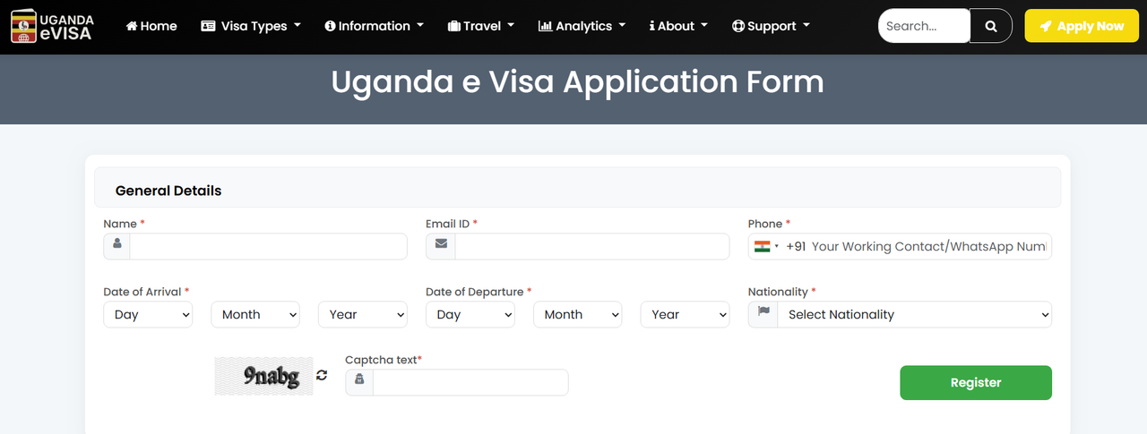Open the Date of Arrival Year dropdown
The image size is (1147, 434).
363,314
